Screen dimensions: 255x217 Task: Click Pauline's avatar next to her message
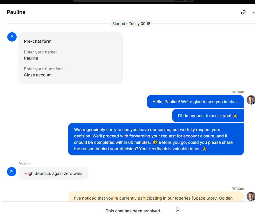[x=12, y=172]
